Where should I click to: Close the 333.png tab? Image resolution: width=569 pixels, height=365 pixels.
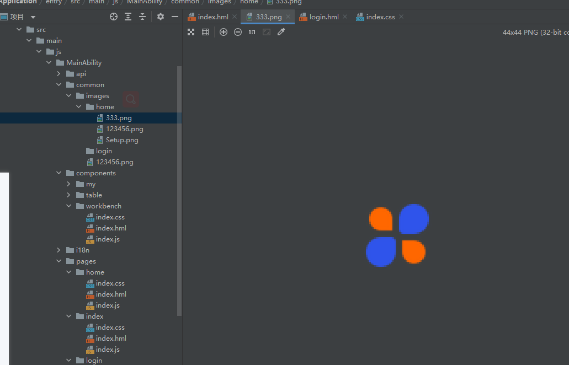click(288, 17)
